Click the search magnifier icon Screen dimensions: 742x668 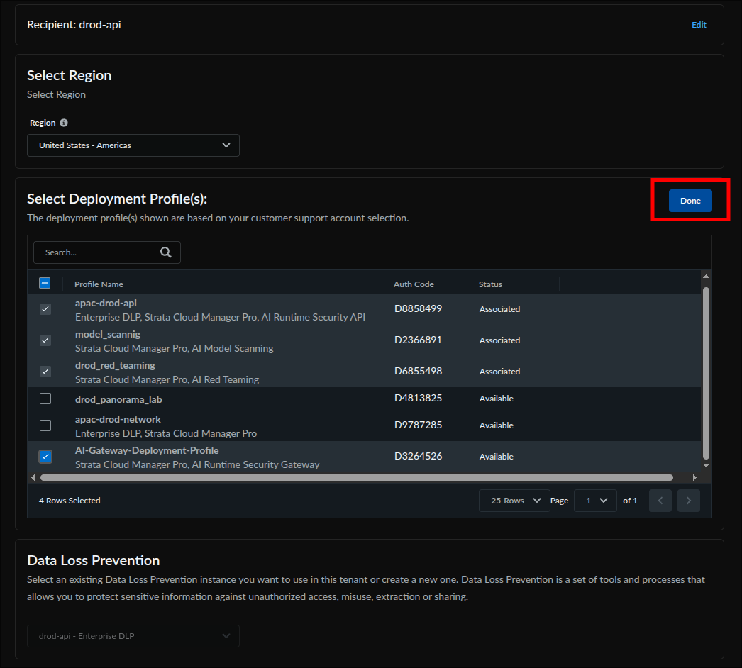pos(165,252)
